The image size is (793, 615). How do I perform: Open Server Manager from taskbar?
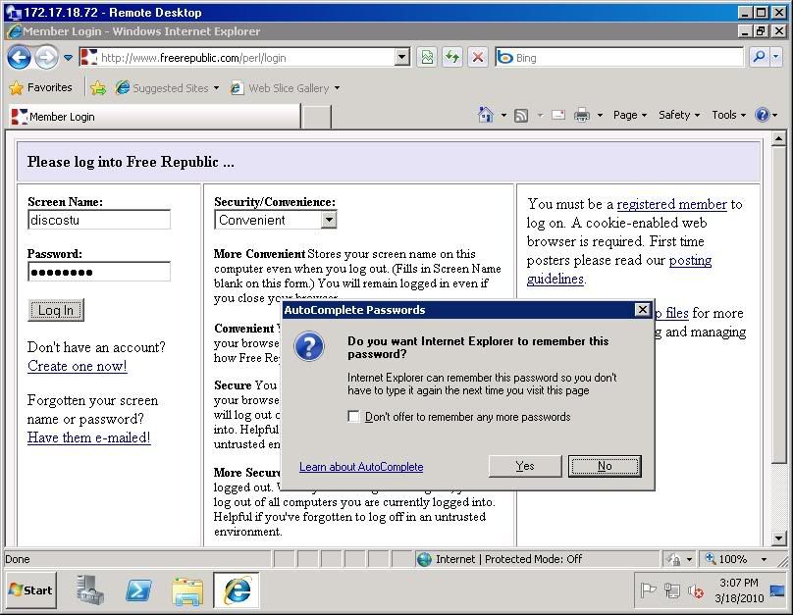pyautogui.click(x=90, y=589)
